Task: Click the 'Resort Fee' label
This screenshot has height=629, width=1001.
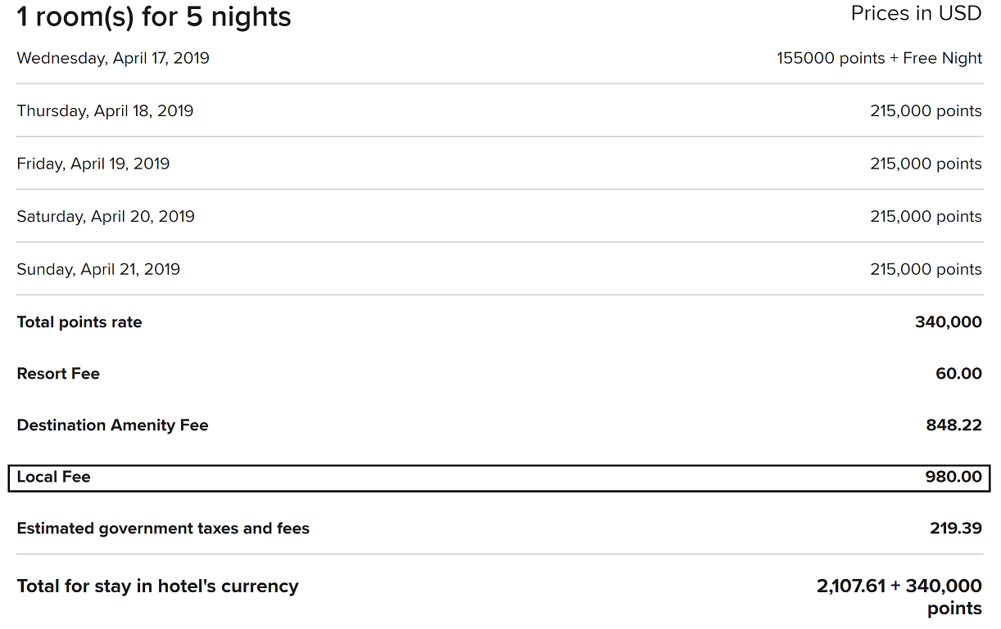Action: [x=58, y=374]
